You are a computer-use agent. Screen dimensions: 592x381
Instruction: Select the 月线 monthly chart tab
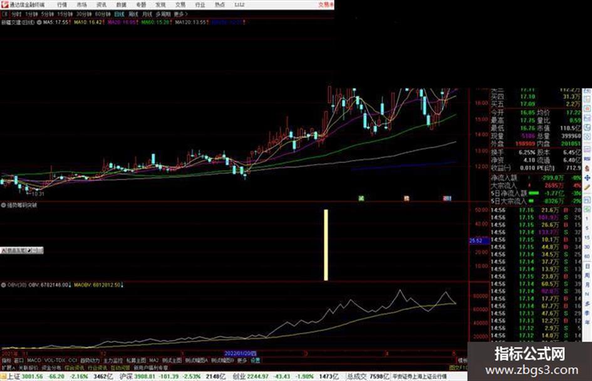(147, 14)
